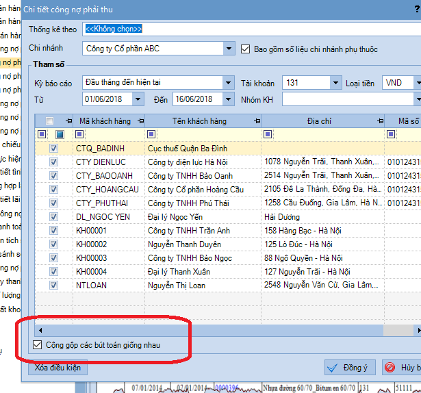Image resolution: width=421 pixels, height=393 pixels.
Task: Open the Từ date picker dropdown
Action: click(138, 99)
